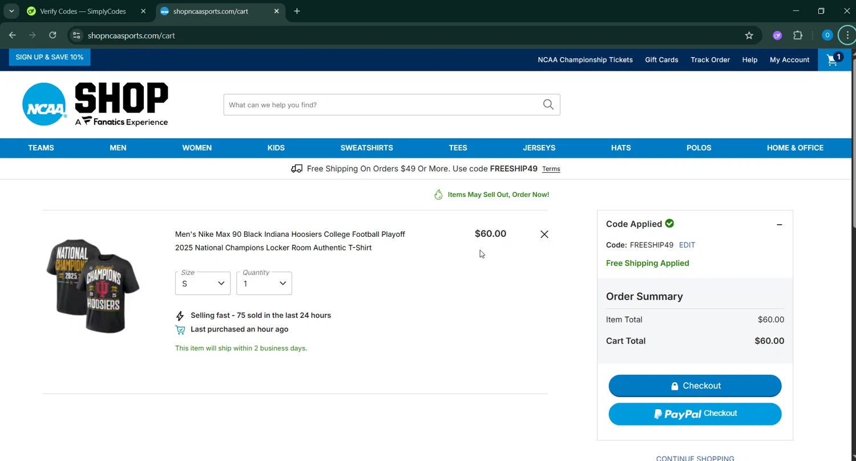Image resolution: width=856 pixels, height=461 pixels.
Task: Click the Checkout button
Action: click(x=695, y=386)
